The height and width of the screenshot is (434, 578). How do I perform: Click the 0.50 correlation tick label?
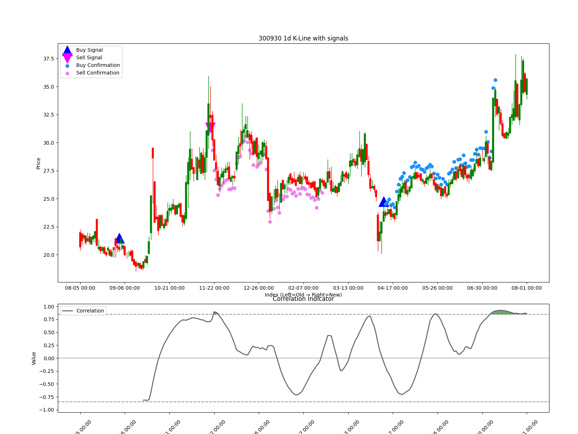point(48,332)
